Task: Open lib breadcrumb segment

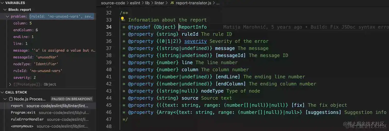Action: click(x=147, y=3)
